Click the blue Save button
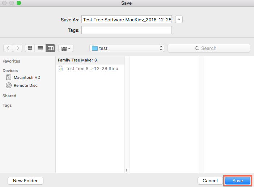 click(x=238, y=180)
